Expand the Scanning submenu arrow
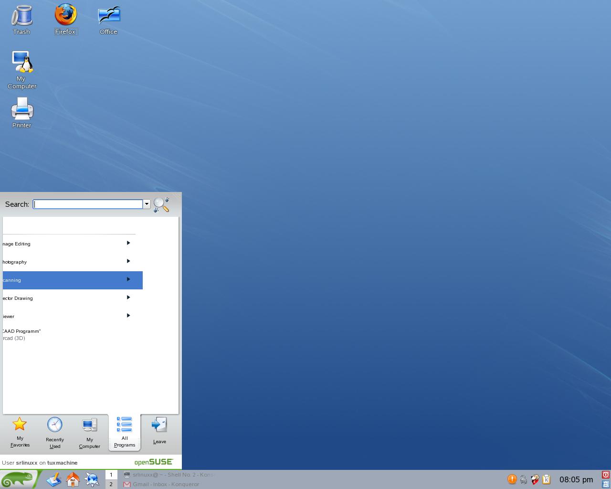Screen dimensions: 611x489 tap(128, 279)
